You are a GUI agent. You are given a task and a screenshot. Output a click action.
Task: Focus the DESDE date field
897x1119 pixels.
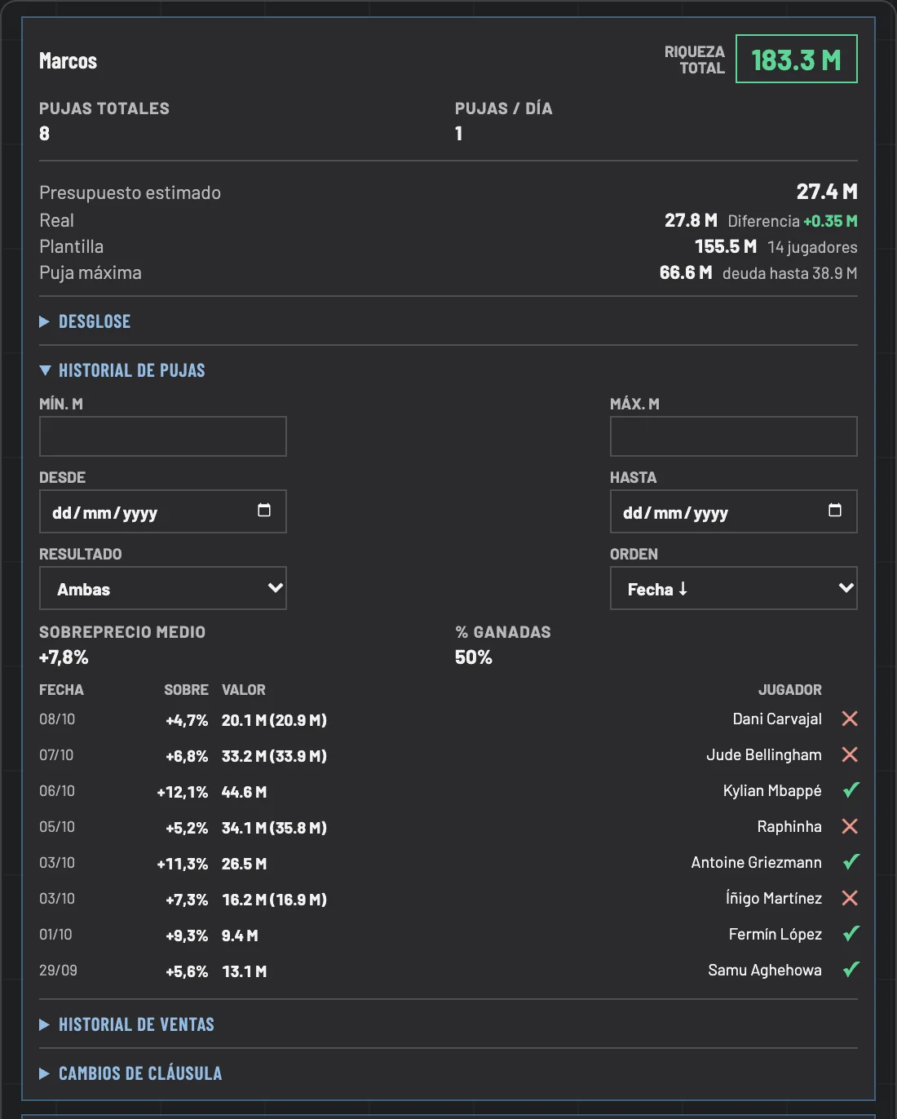[163, 511]
